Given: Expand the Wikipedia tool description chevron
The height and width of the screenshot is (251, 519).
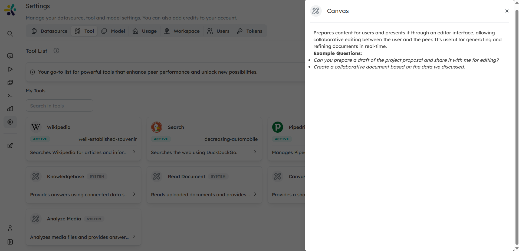Looking at the screenshot, I should pos(134,152).
